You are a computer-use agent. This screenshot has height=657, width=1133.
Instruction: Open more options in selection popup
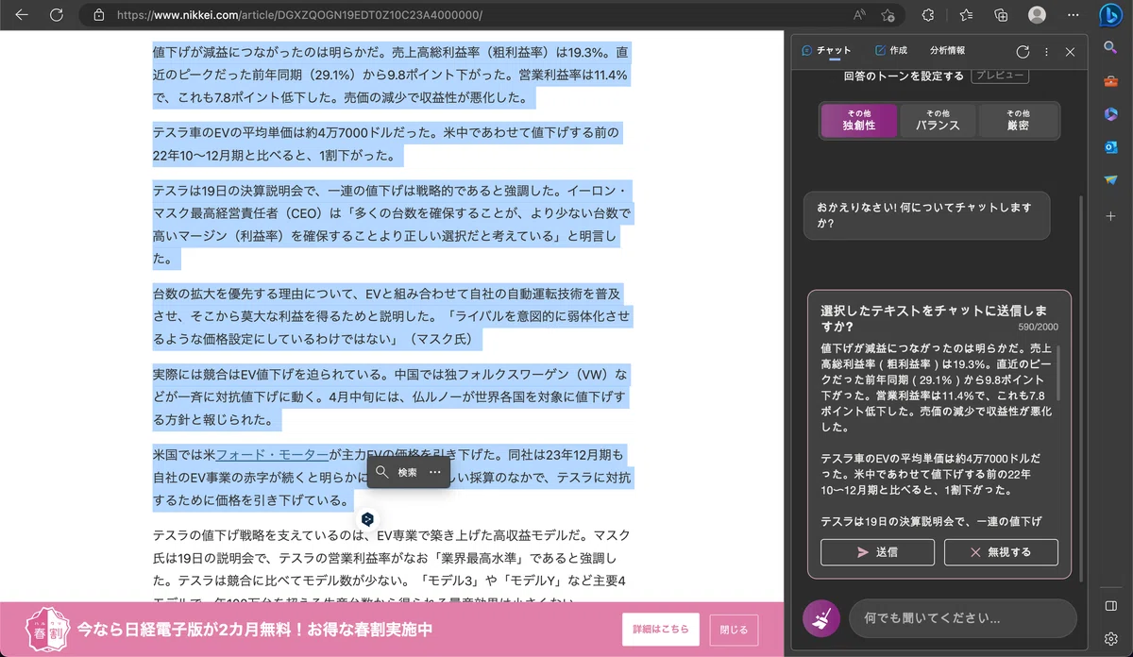pos(435,472)
